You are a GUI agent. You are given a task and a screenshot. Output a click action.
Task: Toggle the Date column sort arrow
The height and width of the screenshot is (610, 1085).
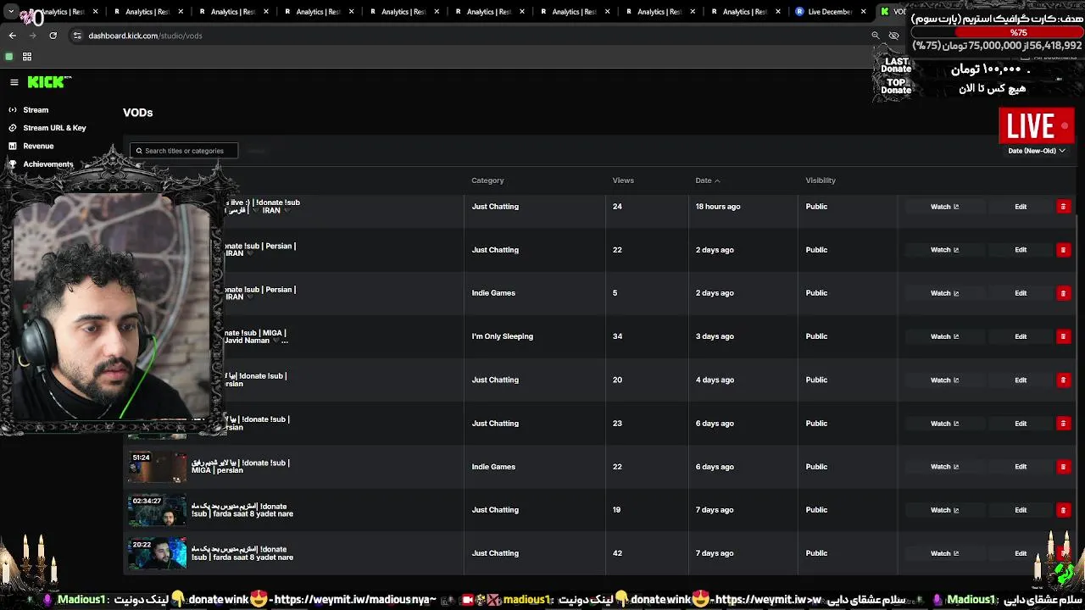[x=717, y=180]
